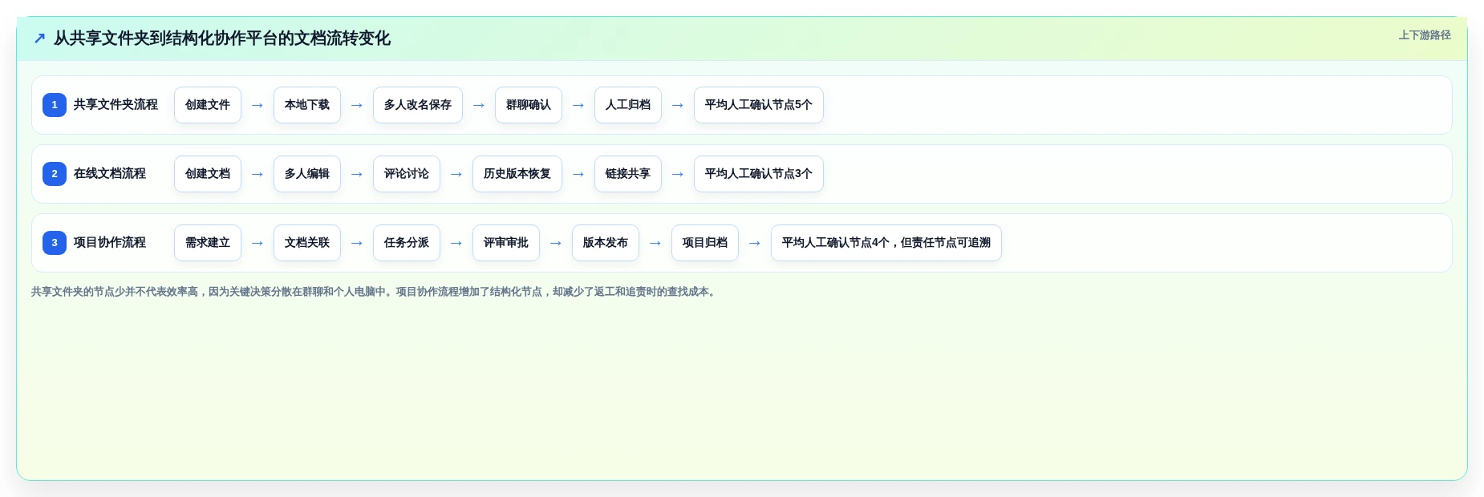Click the 在线文档流程 row label
Screen dimensions: 1484x497
pos(110,174)
